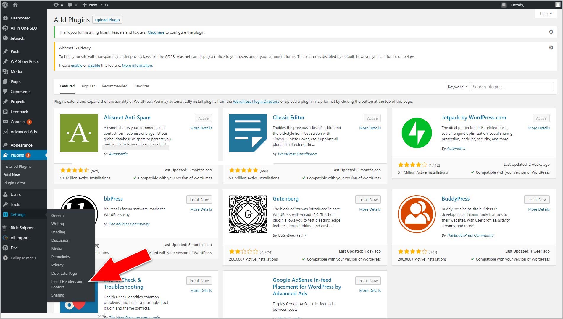Install Health Check & Troubleshooting plugin
The width and height of the screenshot is (563, 319).
199,281
